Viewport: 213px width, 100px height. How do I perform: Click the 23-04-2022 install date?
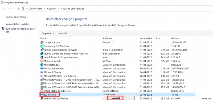click(x=146, y=46)
